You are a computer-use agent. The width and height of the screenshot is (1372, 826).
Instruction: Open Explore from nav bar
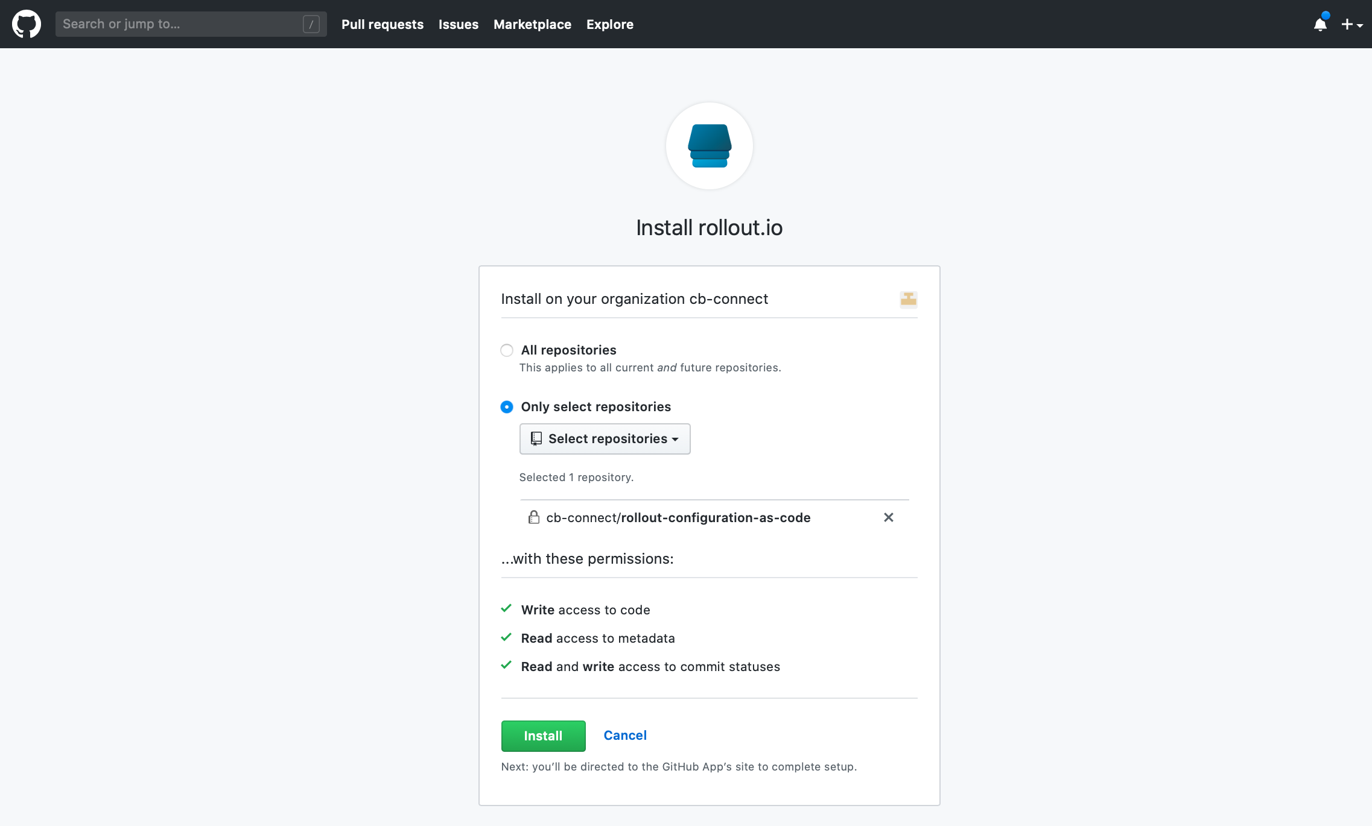pos(610,24)
